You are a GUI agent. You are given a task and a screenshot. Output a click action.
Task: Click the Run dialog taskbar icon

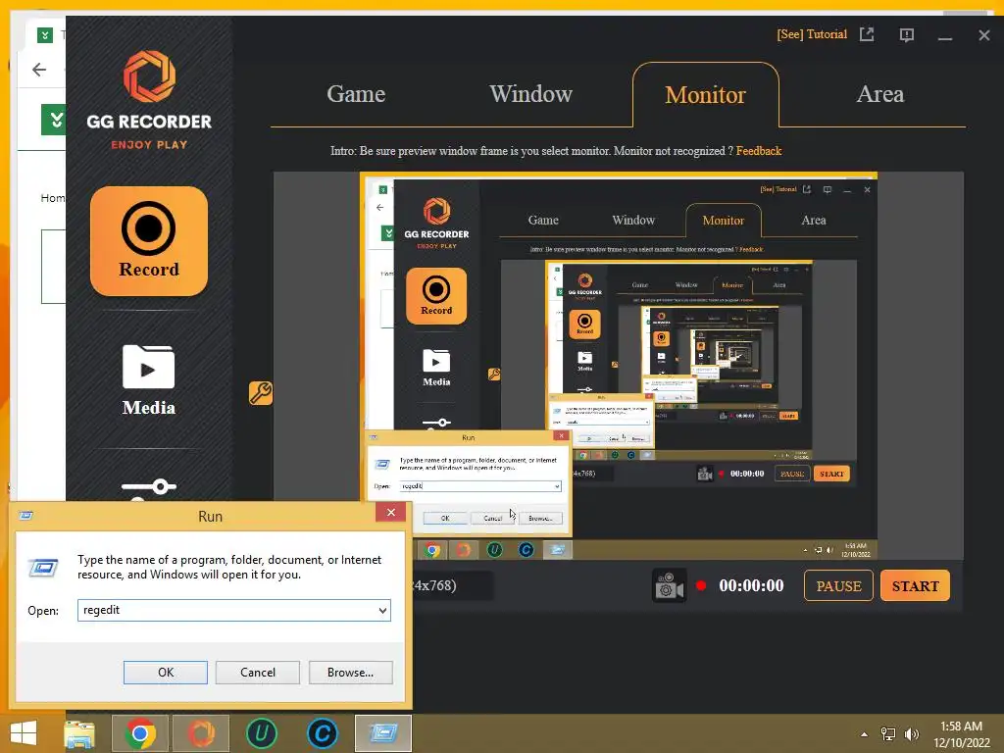383,733
